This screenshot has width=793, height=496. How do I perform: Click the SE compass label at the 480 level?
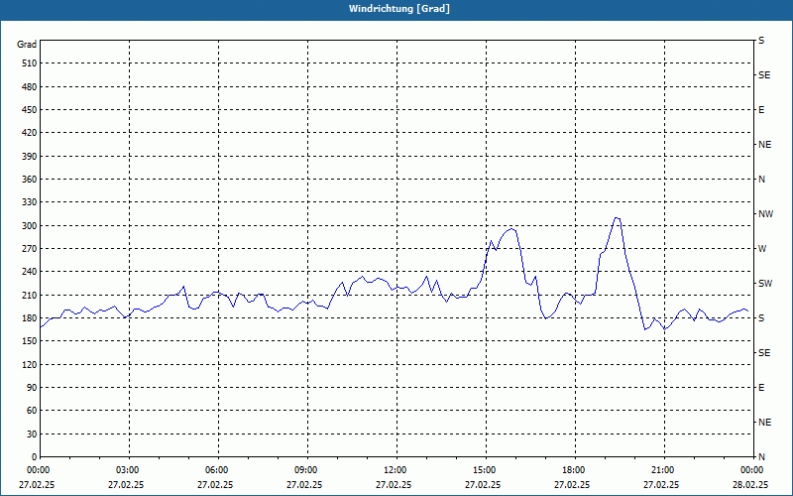pos(764,75)
